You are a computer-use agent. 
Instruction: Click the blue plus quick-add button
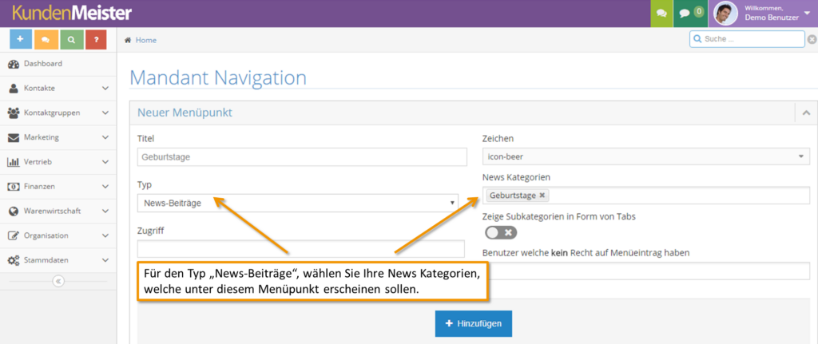pos(21,38)
